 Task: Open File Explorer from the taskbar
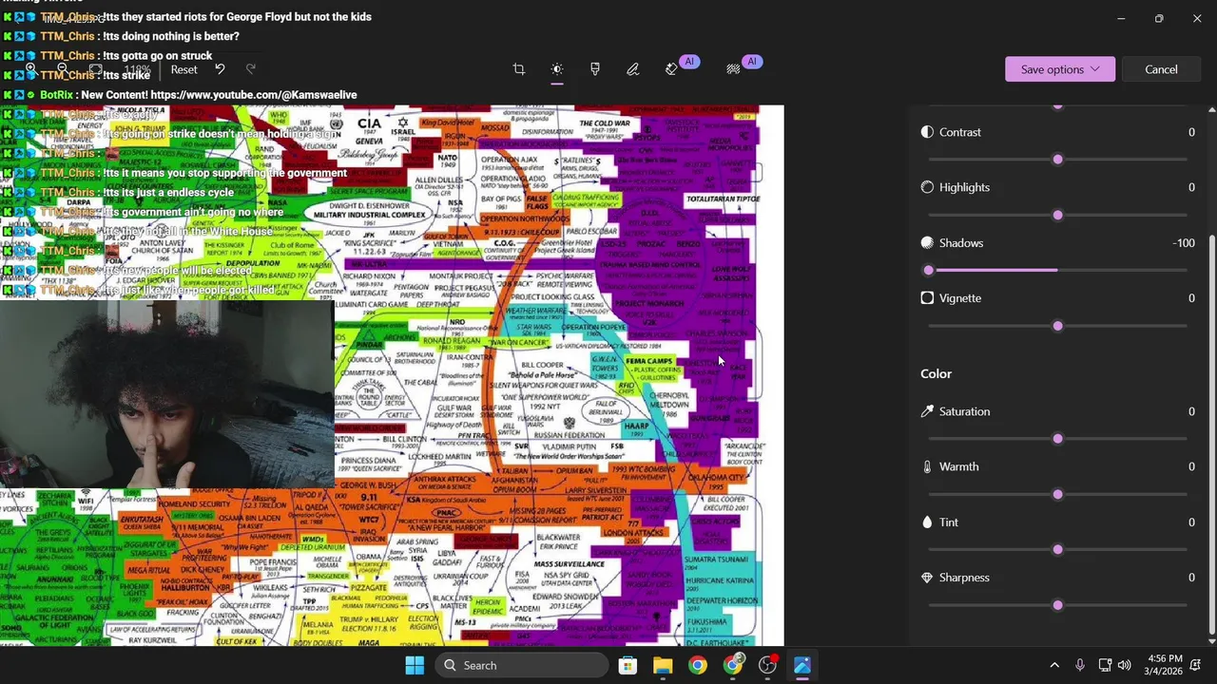pyautogui.click(x=663, y=665)
